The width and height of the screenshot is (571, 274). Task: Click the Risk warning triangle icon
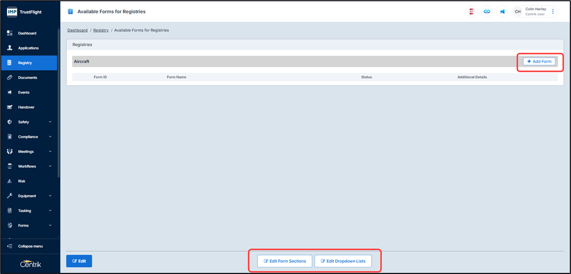tap(10, 181)
